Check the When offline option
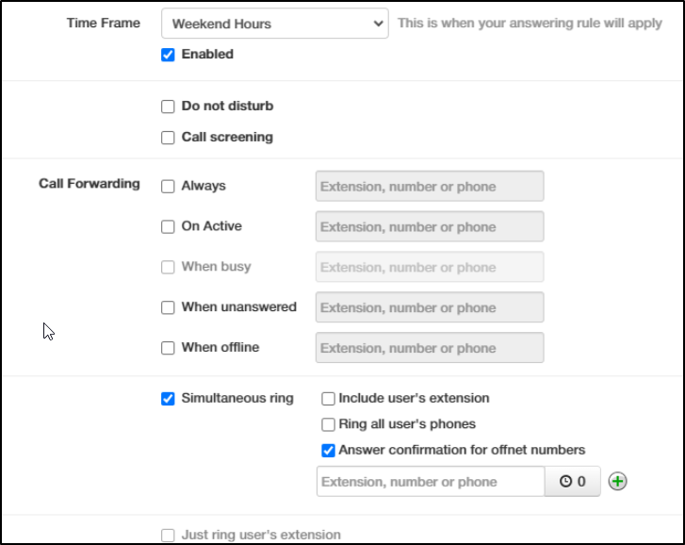The height and width of the screenshot is (545, 685). tap(169, 348)
